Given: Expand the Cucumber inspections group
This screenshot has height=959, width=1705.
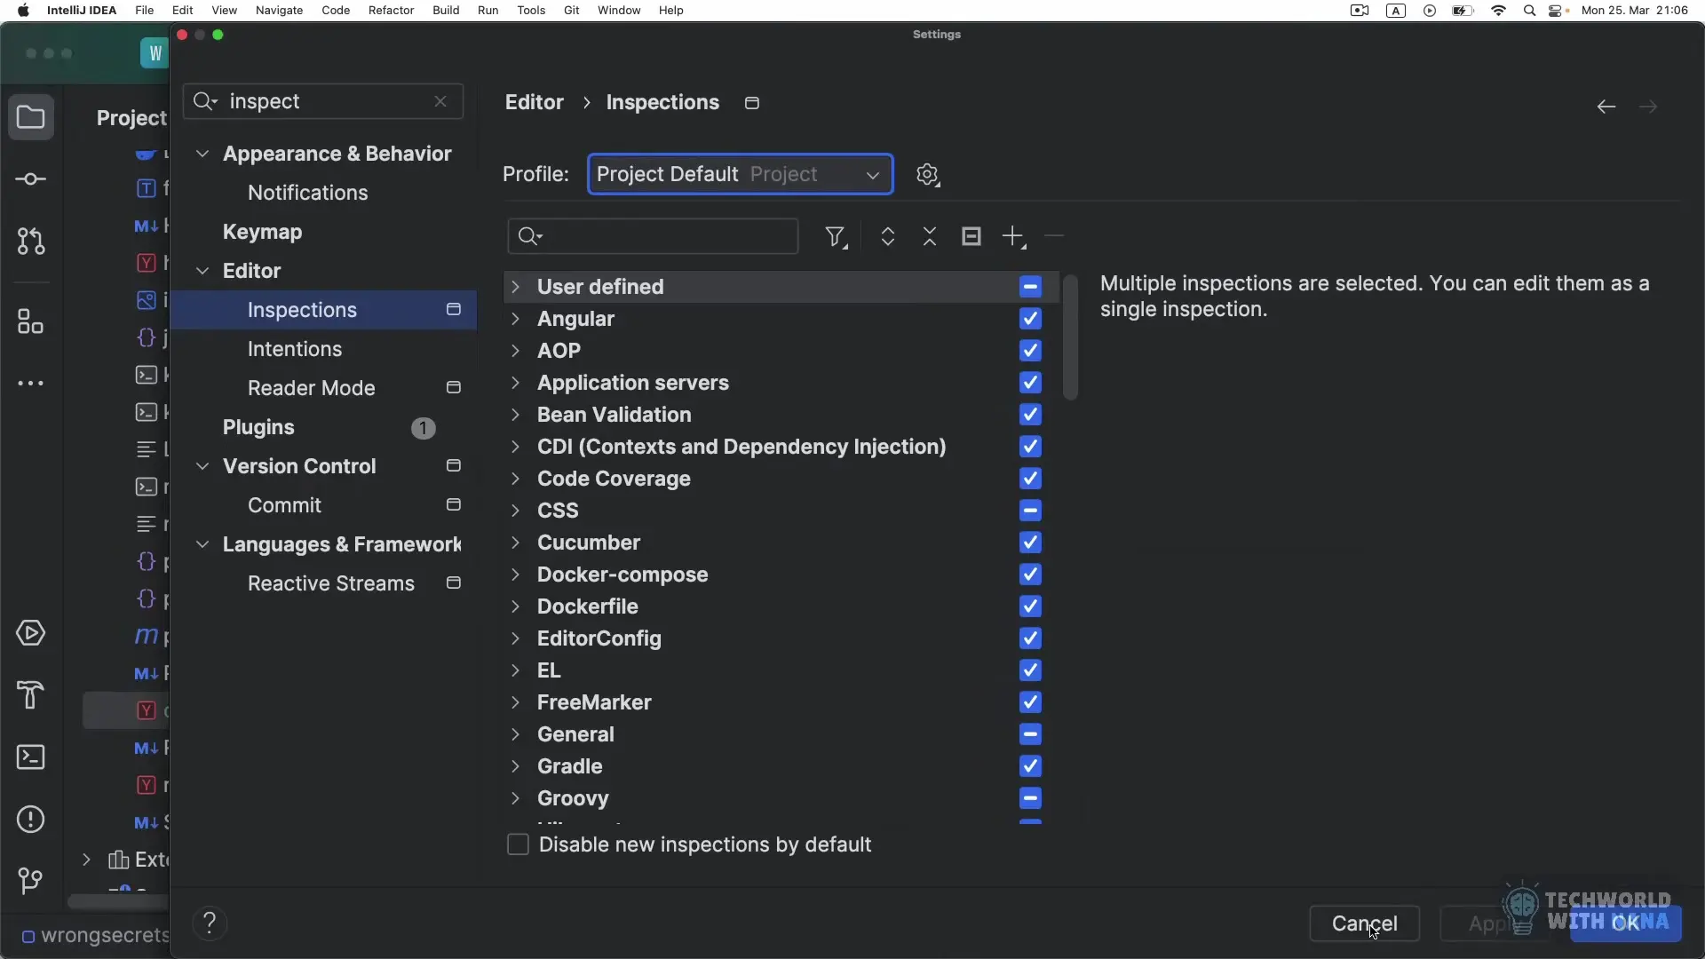Looking at the screenshot, I should 515,543.
